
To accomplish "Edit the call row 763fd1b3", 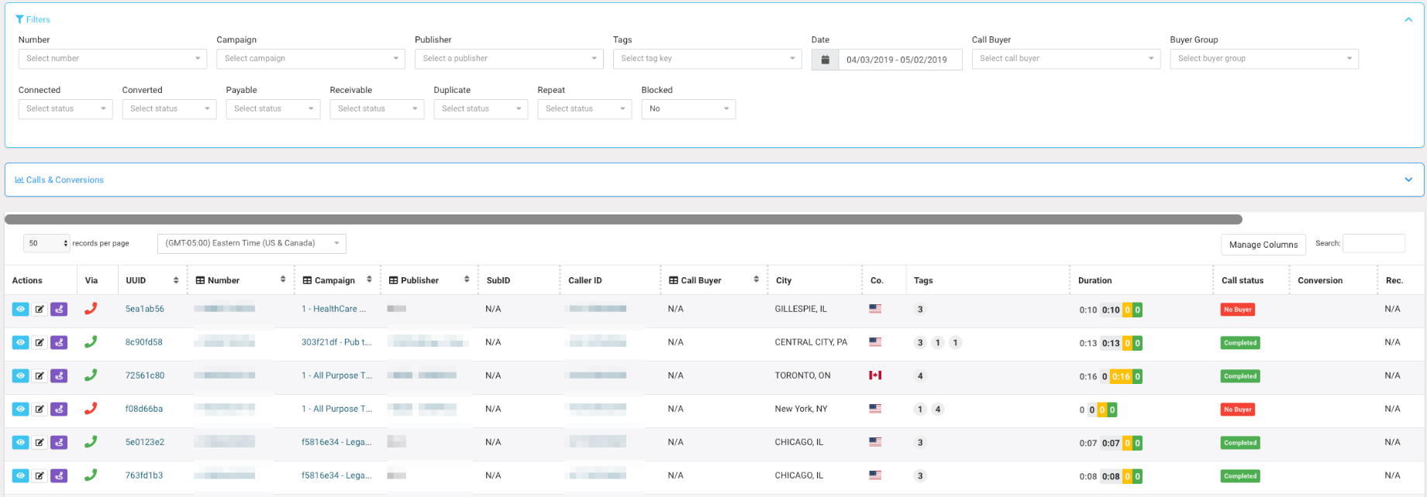I will 40,475.
